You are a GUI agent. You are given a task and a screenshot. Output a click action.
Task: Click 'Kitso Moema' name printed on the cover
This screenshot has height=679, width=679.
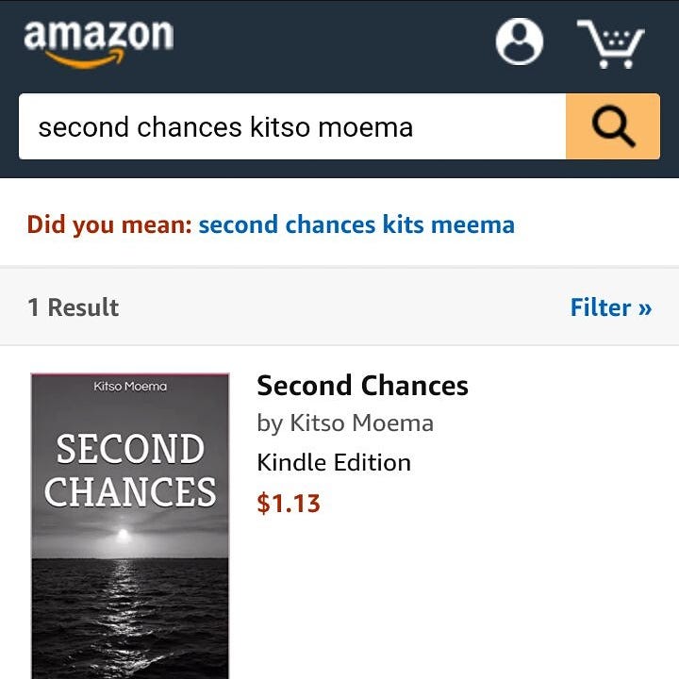coord(130,387)
